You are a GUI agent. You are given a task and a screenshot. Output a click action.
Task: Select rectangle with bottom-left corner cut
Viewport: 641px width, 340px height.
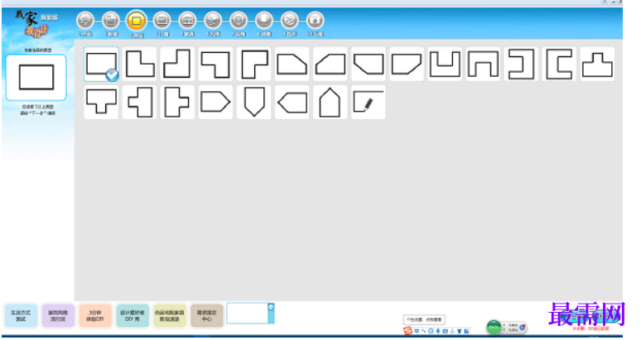coord(369,64)
